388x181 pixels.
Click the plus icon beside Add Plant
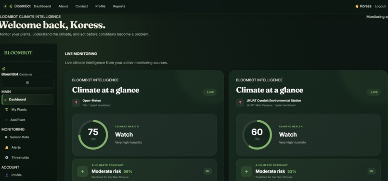click(x=6, y=120)
